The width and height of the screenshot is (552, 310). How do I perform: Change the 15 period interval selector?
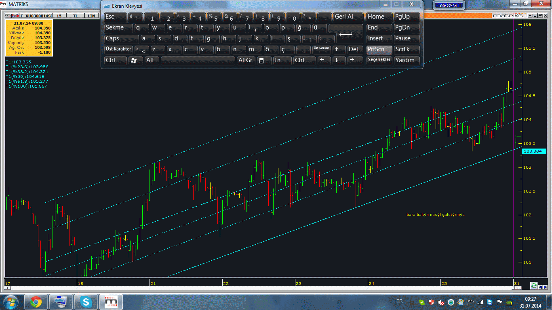point(59,16)
